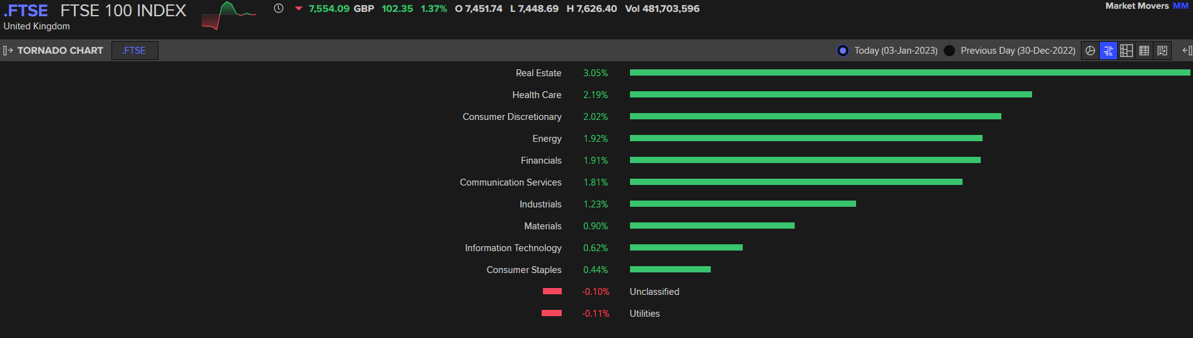Click the 1.92% value

596,139
